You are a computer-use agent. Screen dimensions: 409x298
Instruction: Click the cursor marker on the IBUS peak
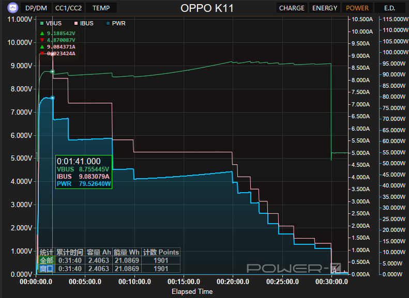[53, 54]
